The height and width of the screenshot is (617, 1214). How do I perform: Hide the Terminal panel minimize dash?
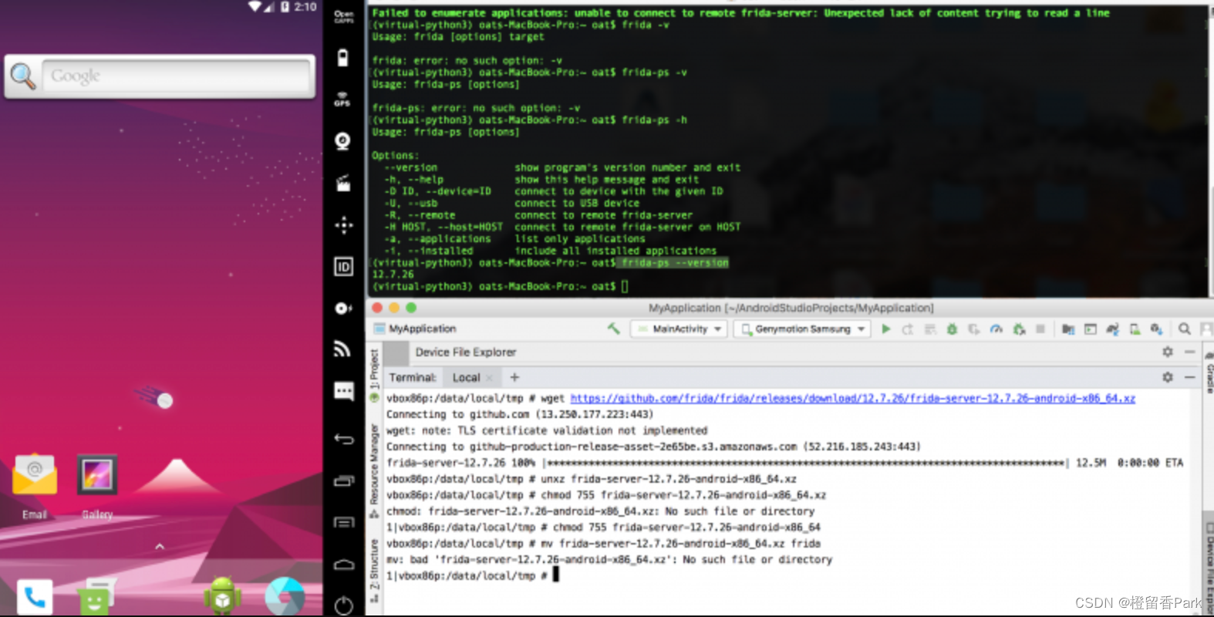coord(1190,377)
